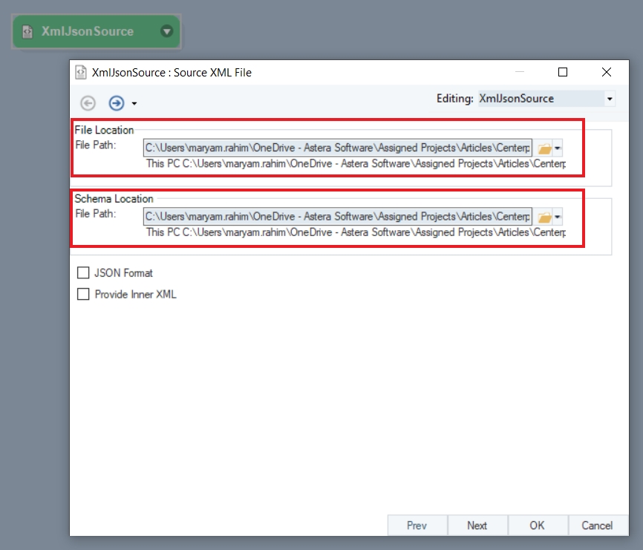Open dropdown arrow next to Schema Location folder

click(x=558, y=217)
